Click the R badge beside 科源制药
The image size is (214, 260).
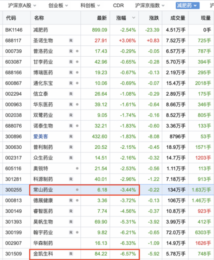point(71,179)
